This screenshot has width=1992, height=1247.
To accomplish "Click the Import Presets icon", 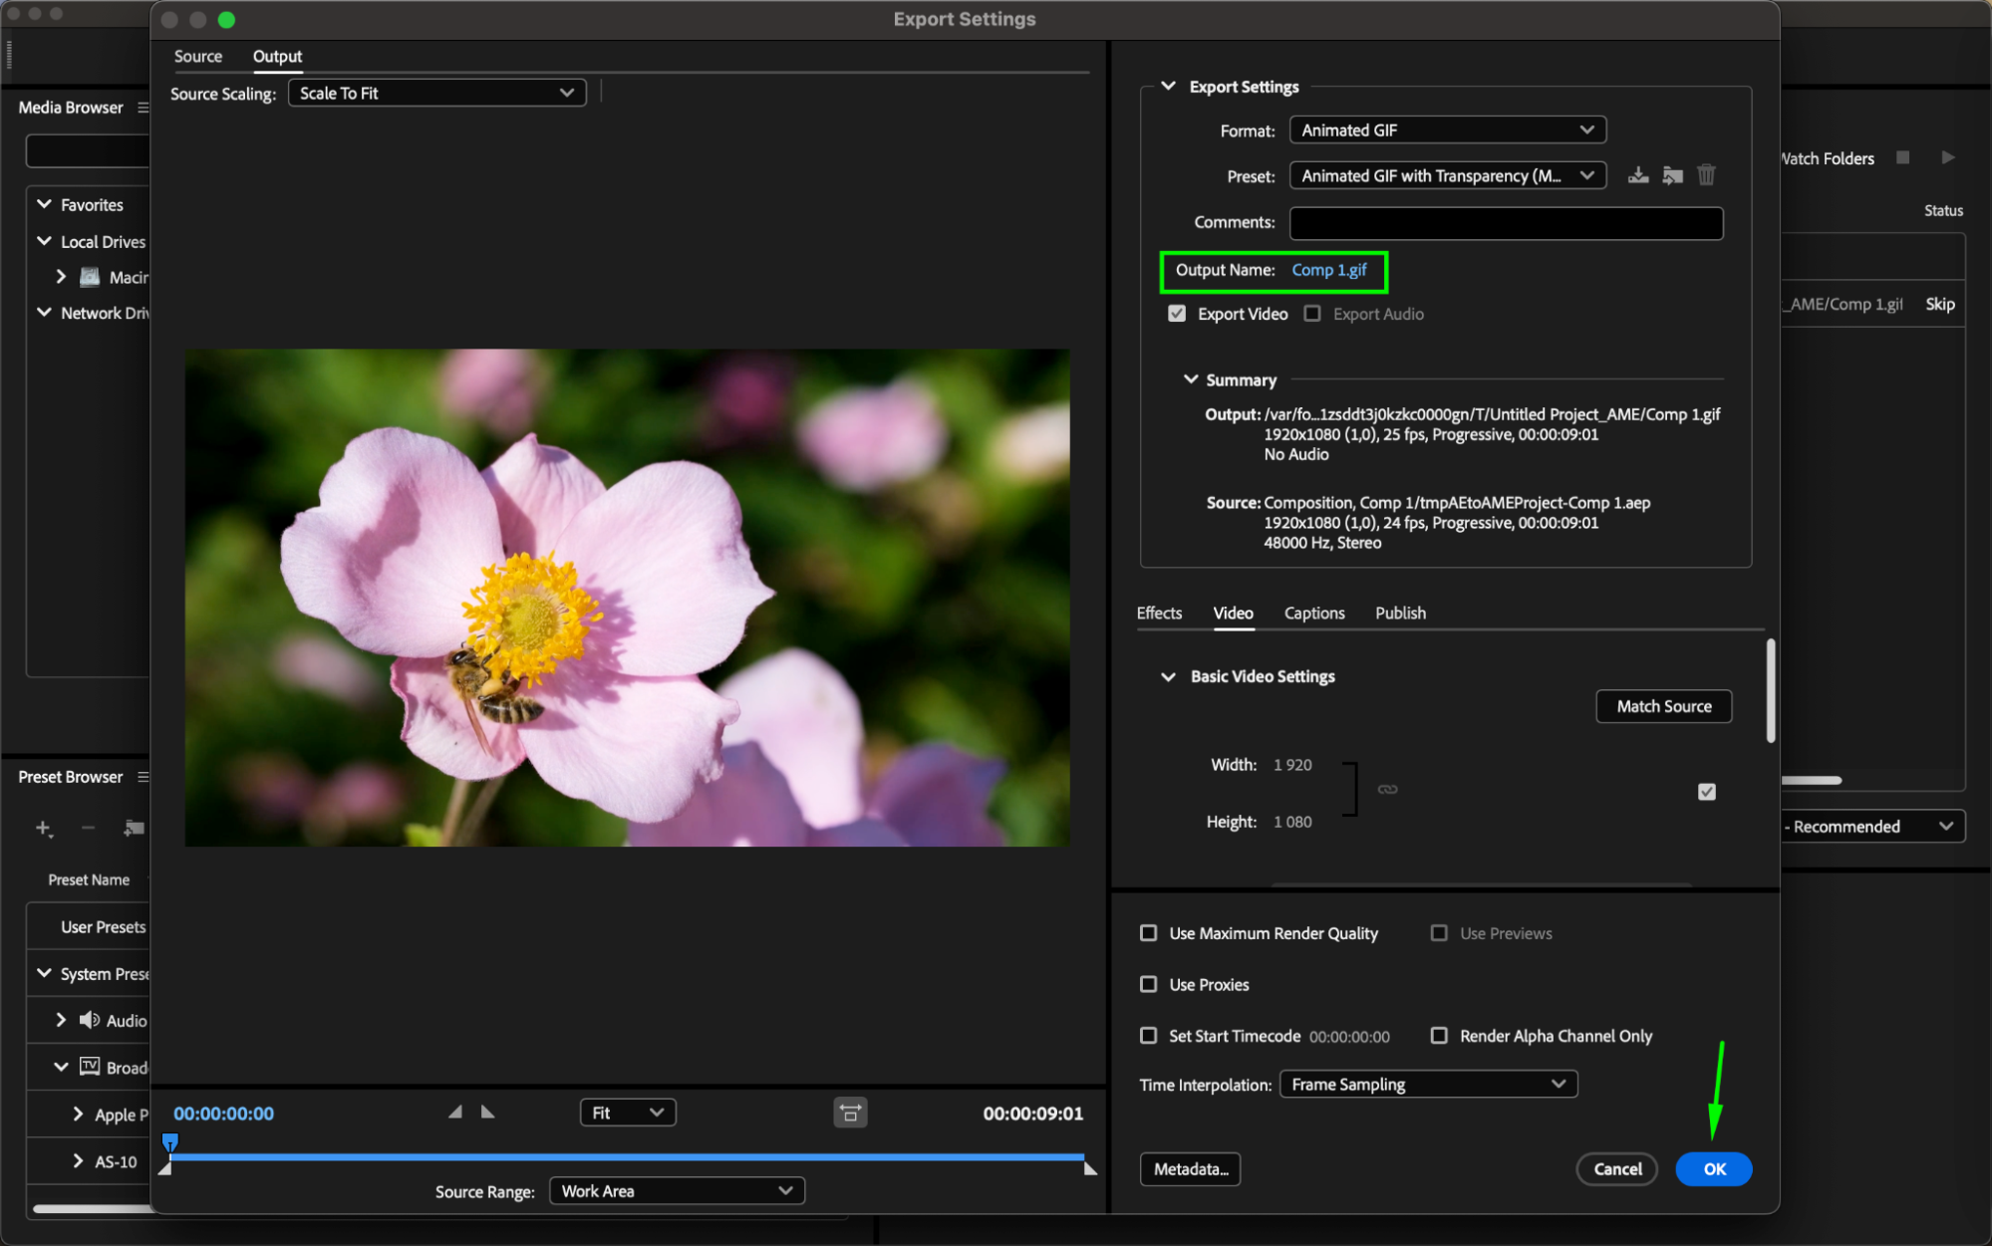I will pyautogui.click(x=1672, y=176).
